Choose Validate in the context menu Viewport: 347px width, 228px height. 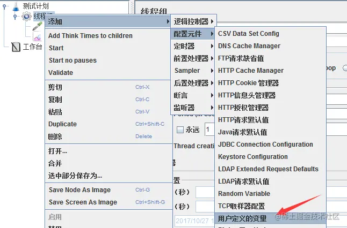(107, 73)
